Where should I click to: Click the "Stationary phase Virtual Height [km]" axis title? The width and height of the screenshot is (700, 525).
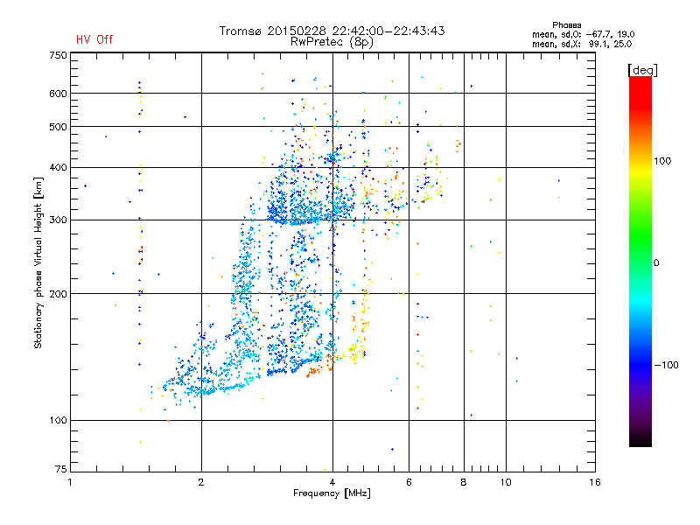pos(38,262)
